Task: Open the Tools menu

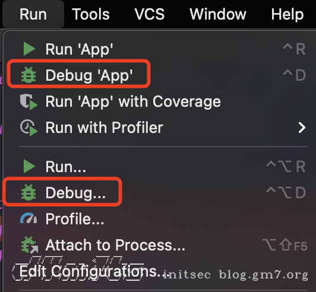Action: point(91,14)
